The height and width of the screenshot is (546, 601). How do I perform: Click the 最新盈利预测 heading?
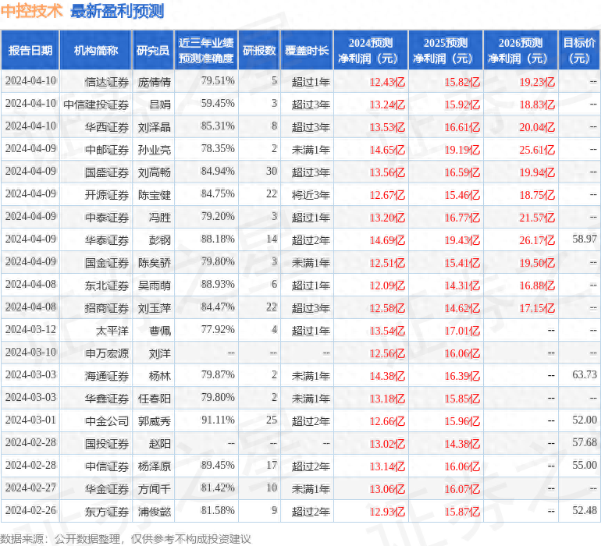coord(117,11)
